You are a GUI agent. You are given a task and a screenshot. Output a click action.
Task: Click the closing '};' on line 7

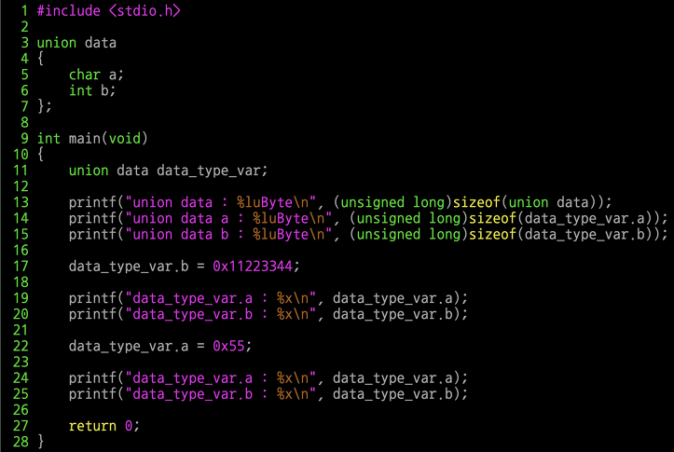point(45,106)
